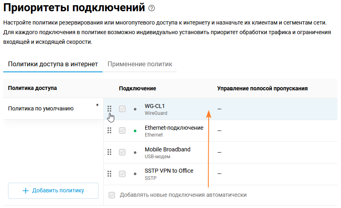Click the drag handle for Ethernet-подключение

[109, 131]
